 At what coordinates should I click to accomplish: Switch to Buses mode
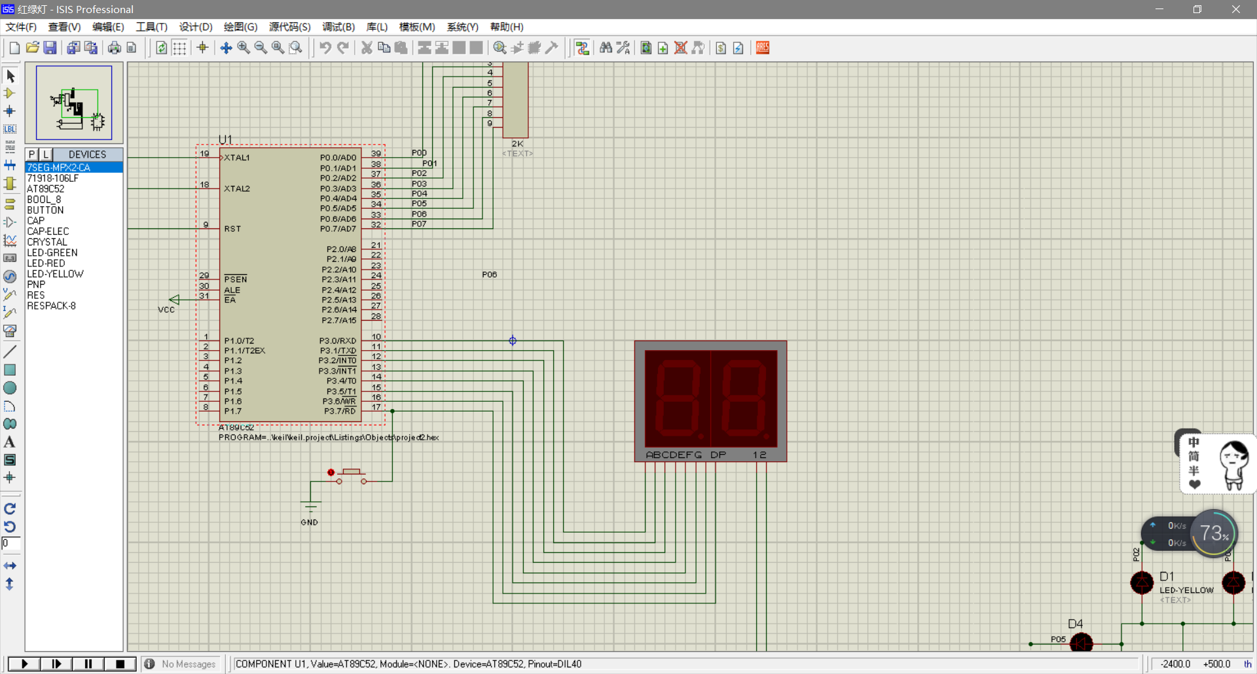click(x=10, y=165)
